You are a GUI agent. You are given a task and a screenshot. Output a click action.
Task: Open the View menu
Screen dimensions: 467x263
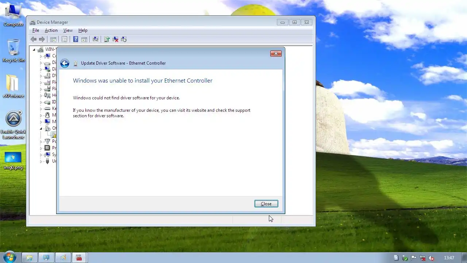click(x=68, y=30)
